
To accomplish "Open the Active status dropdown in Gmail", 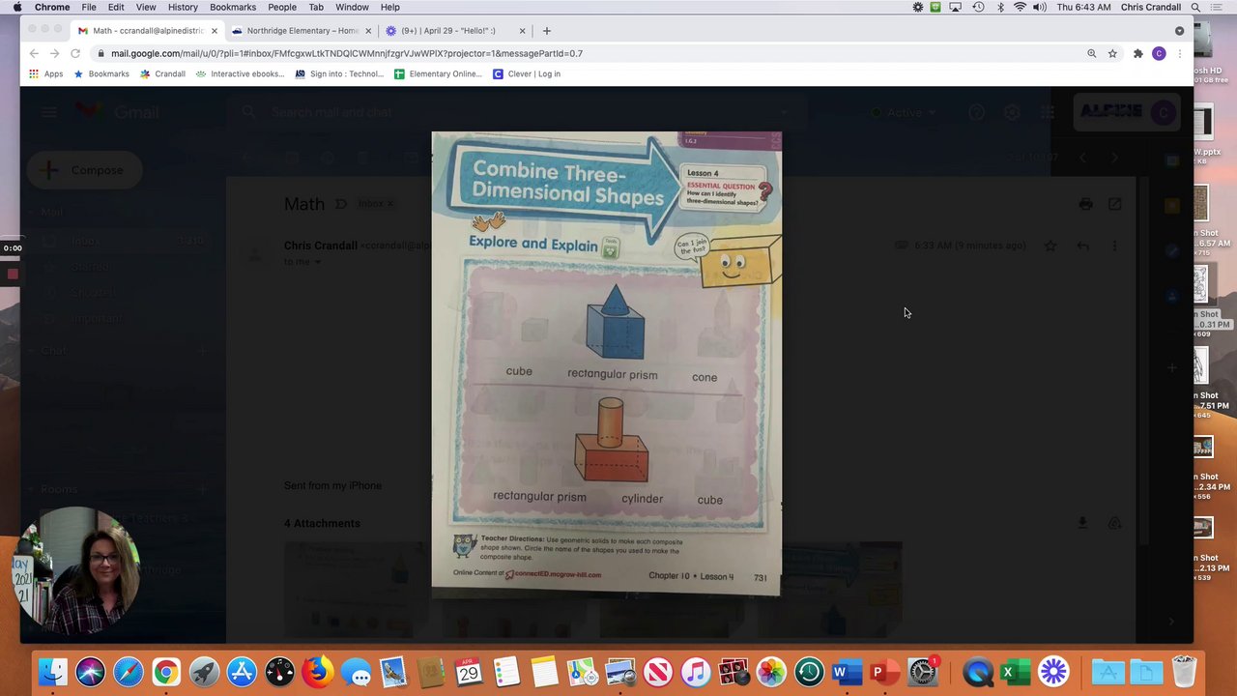I will tap(904, 112).
